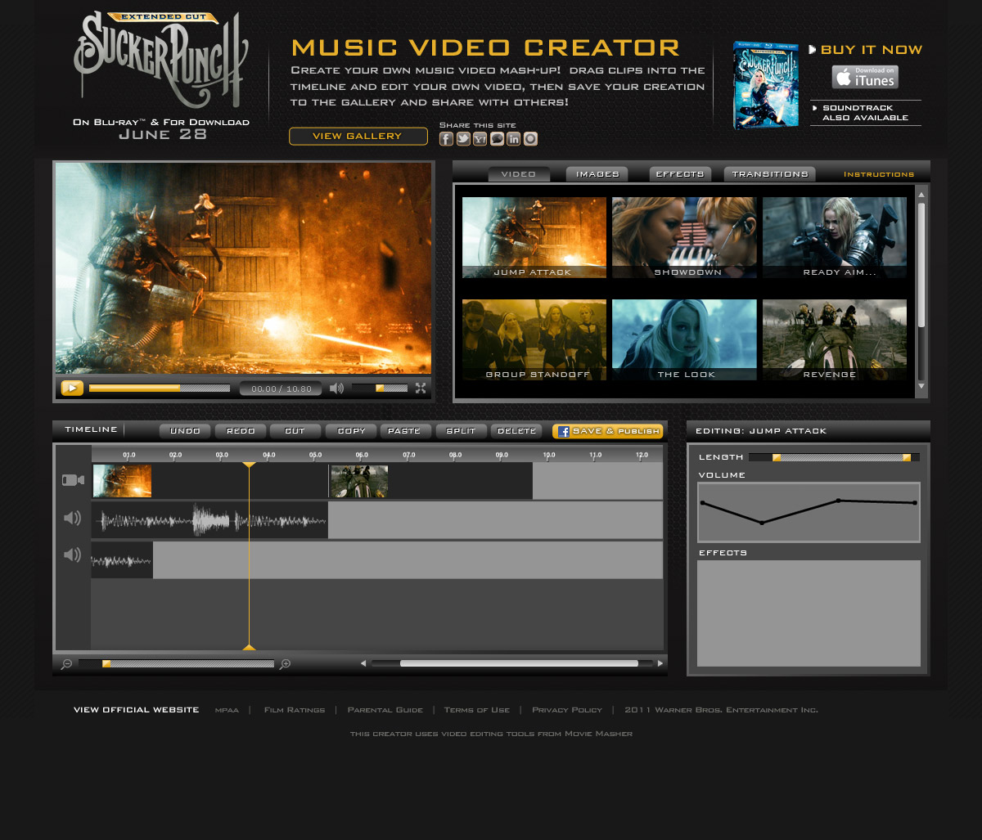Click the Redo button

[241, 431]
